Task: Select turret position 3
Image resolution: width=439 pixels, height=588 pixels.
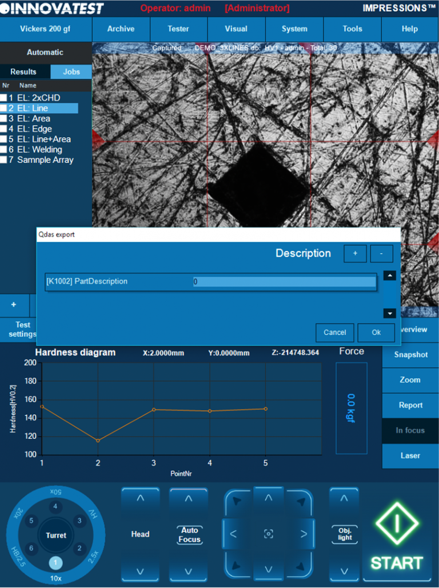Action: pyautogui.click(x=79, y=521)
